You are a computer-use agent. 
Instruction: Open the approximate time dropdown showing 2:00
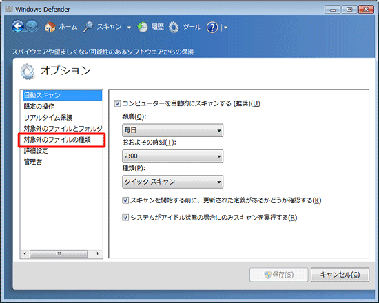[x=172, y=156]
